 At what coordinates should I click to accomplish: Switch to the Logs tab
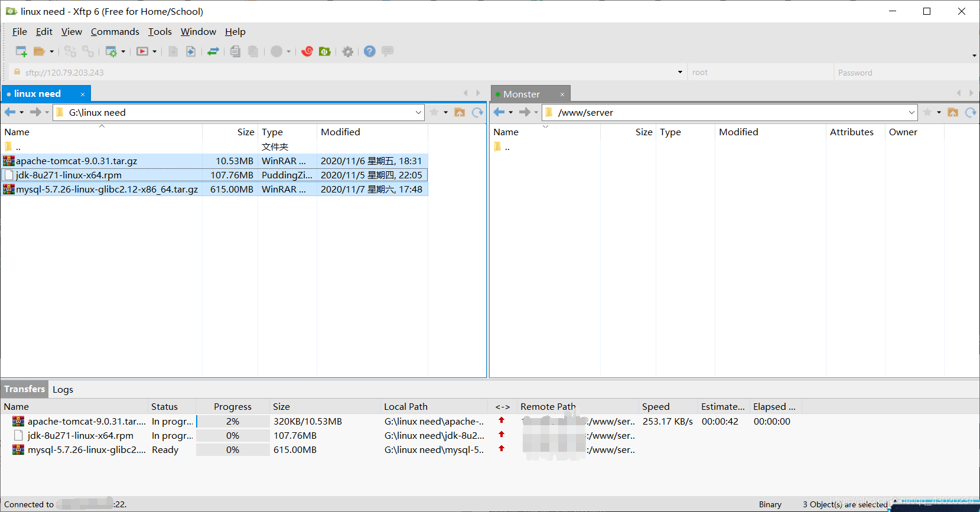[x=63, y=389]
